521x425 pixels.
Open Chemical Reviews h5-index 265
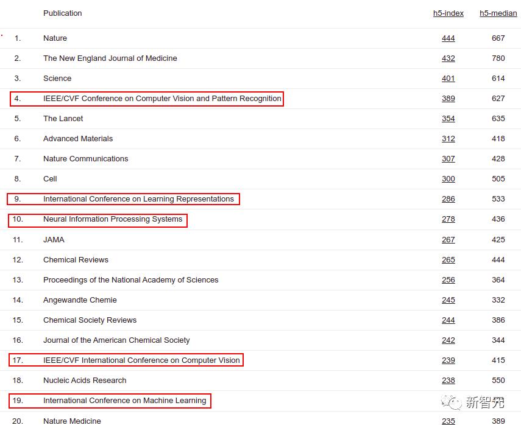pyautogui.click(x=448, y=260)
